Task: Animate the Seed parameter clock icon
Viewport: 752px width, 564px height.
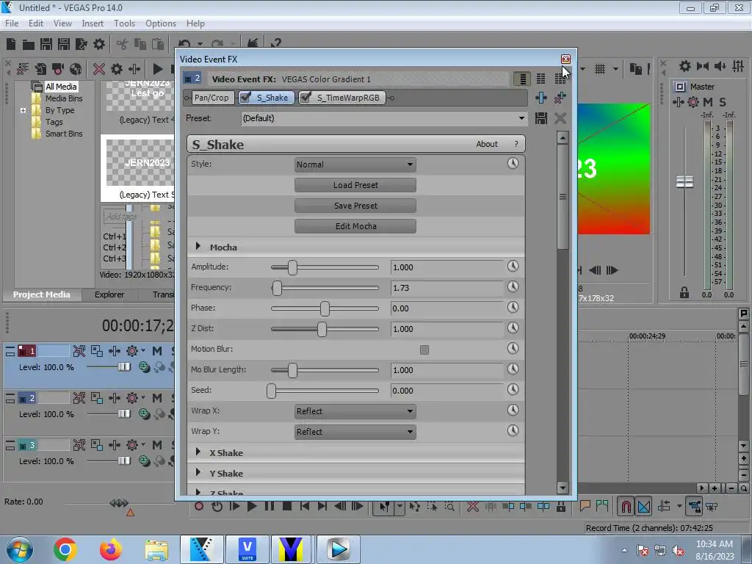Action: [513, 389]
